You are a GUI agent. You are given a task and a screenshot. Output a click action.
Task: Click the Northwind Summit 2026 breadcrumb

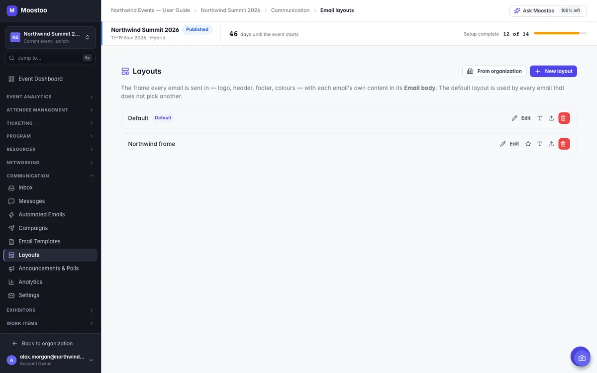[230, 10]
